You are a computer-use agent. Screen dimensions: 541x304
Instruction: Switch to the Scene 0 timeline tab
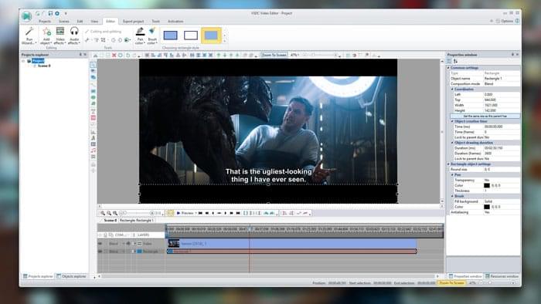111,221
